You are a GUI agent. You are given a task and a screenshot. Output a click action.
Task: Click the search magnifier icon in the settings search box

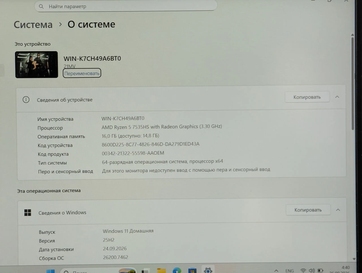[41, 6]
